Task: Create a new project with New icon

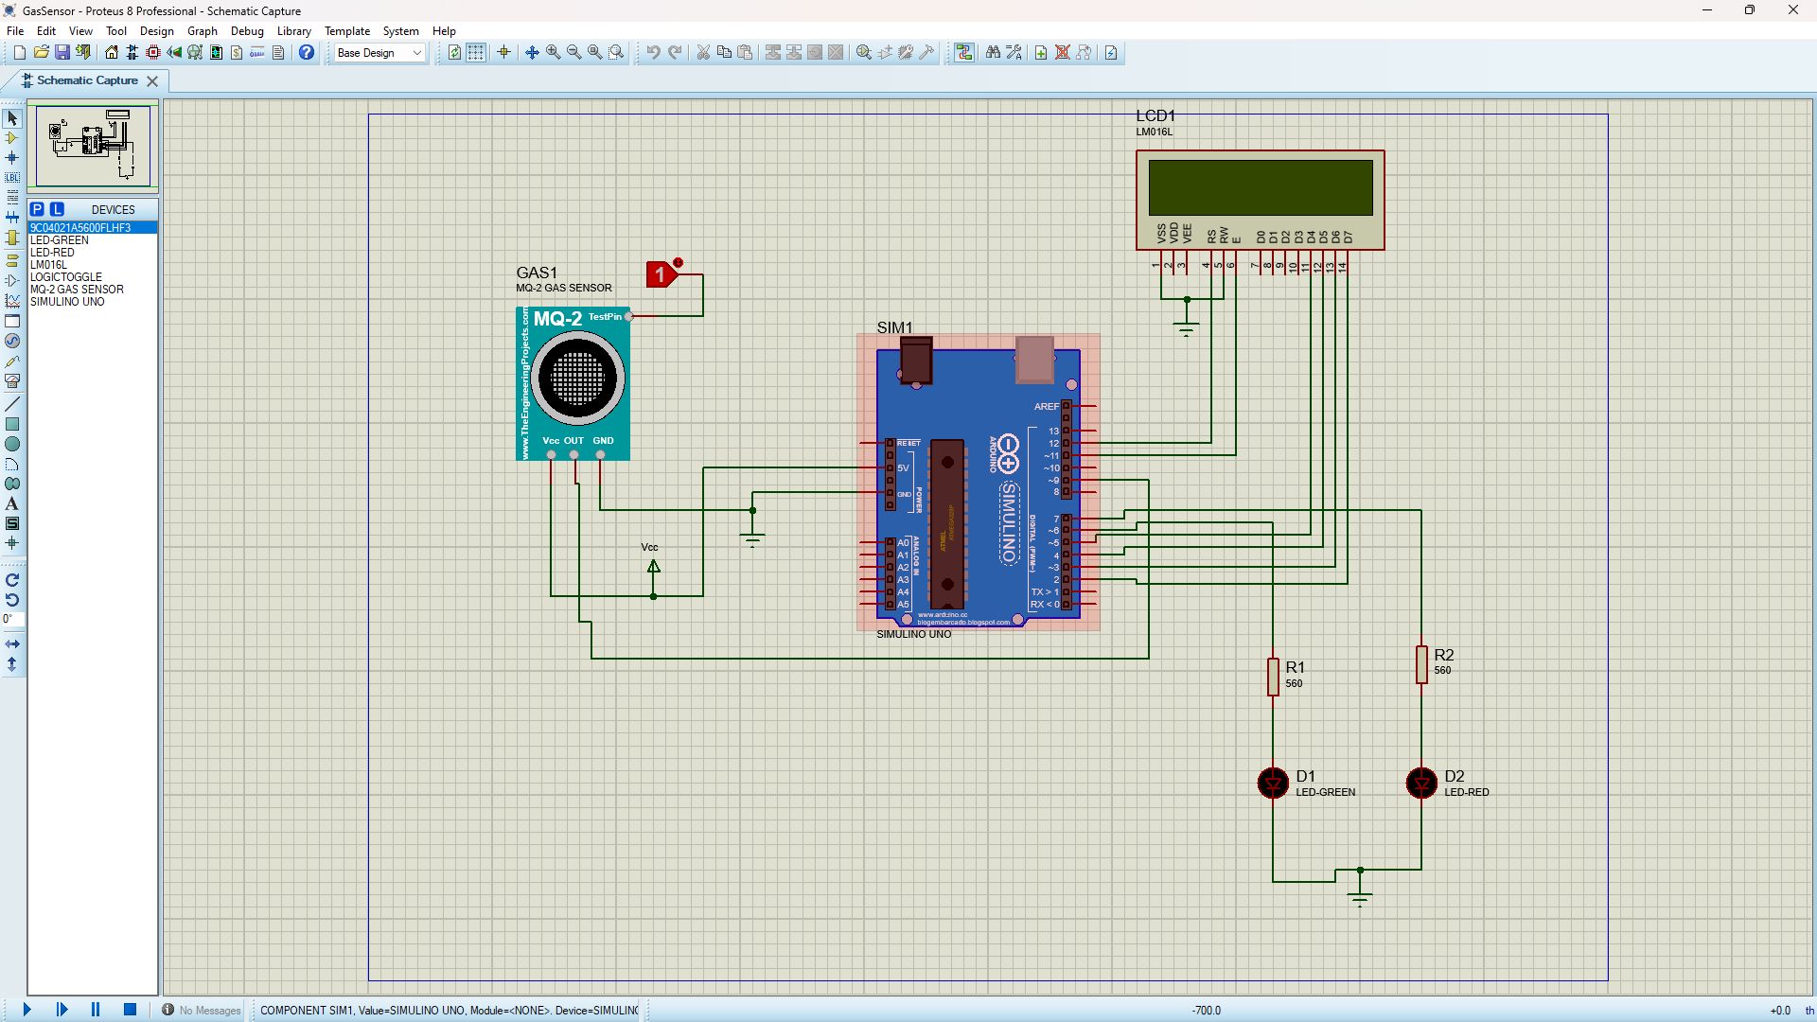Action: (x=20, y=53)
